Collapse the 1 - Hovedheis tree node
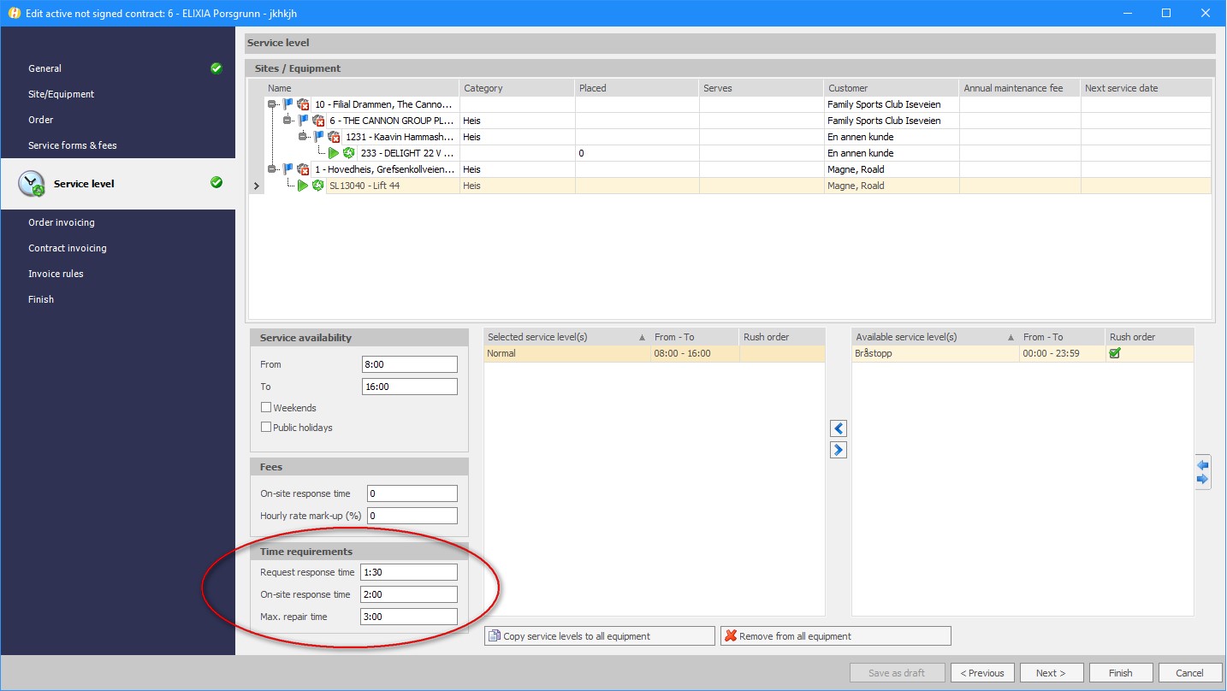Screen dimensions: 1227x691 pos(272,169)
